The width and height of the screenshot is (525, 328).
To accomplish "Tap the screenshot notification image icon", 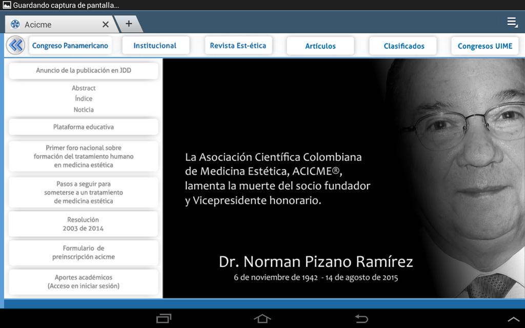I will pyautogui.click(x=6, y=5).
